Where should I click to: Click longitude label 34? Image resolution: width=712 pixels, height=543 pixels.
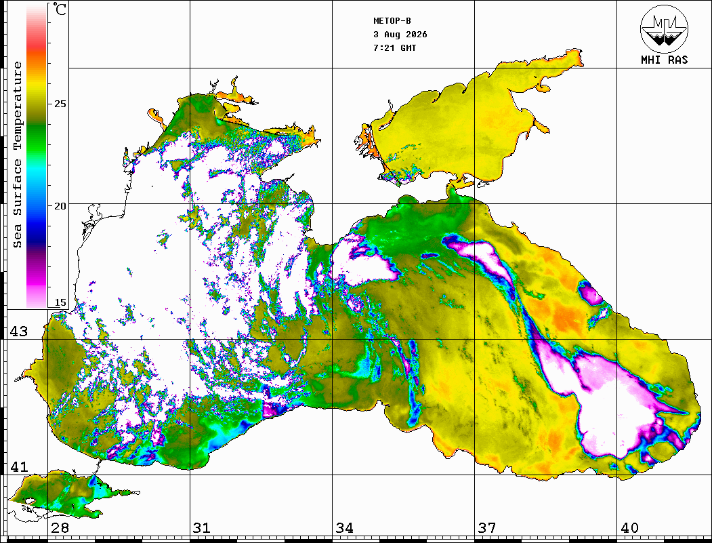pos(344,528)
